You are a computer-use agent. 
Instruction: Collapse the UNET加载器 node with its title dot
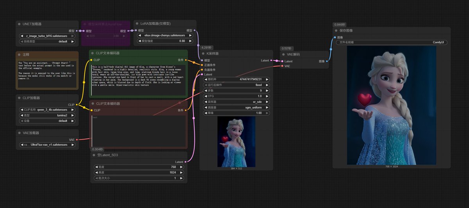coord(19,24)
